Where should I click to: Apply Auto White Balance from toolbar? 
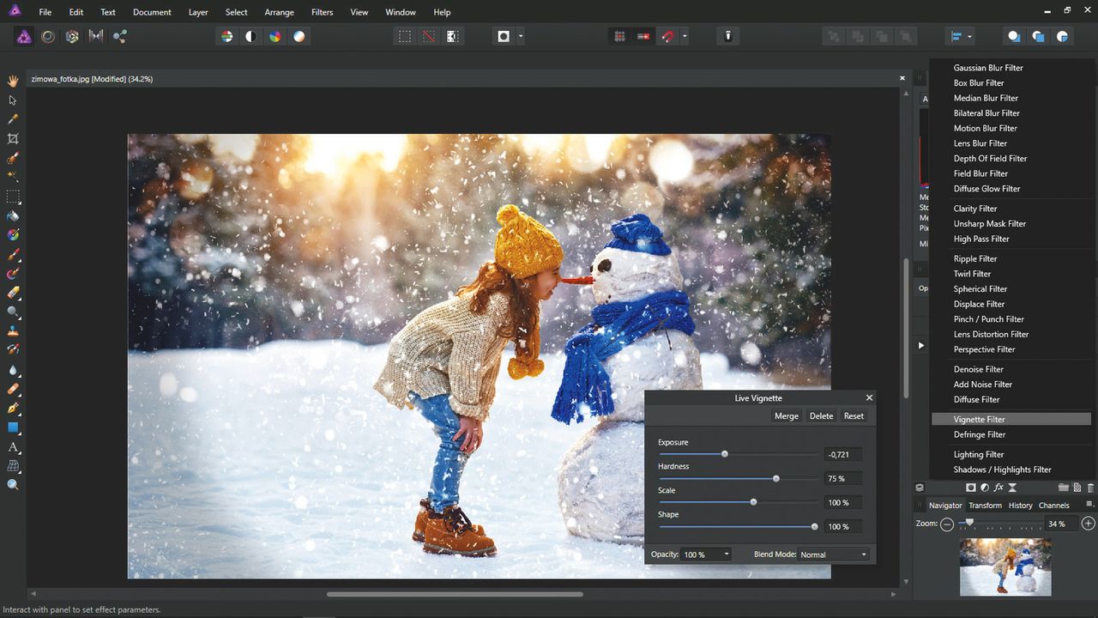(299, 36)
